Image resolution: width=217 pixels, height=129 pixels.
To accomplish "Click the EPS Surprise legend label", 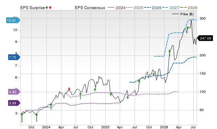I will pyautogui.click(x=33, y=8).
